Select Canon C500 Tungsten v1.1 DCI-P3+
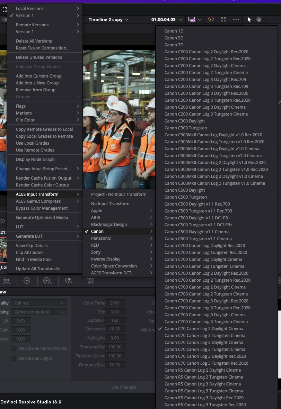This screenshot has width=281, height=409. [x=217, y=225]
